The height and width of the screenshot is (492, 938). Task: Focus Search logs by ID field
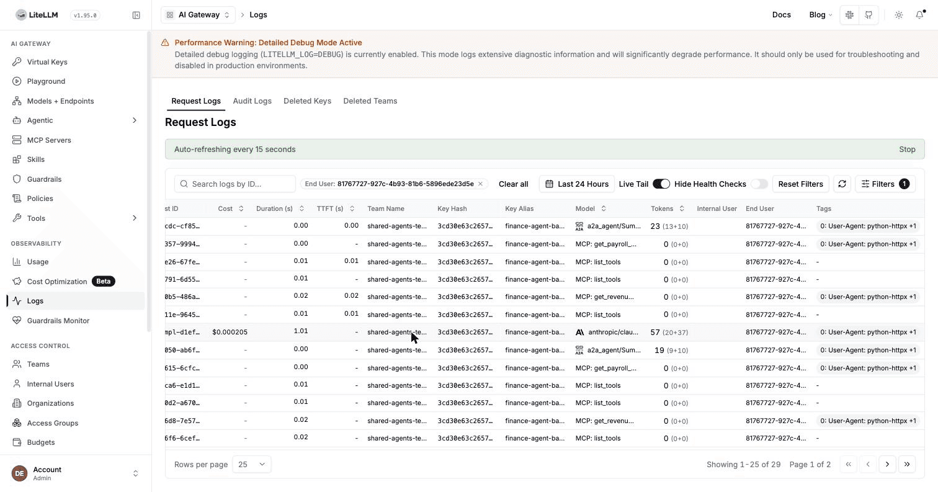coord(235,184)
